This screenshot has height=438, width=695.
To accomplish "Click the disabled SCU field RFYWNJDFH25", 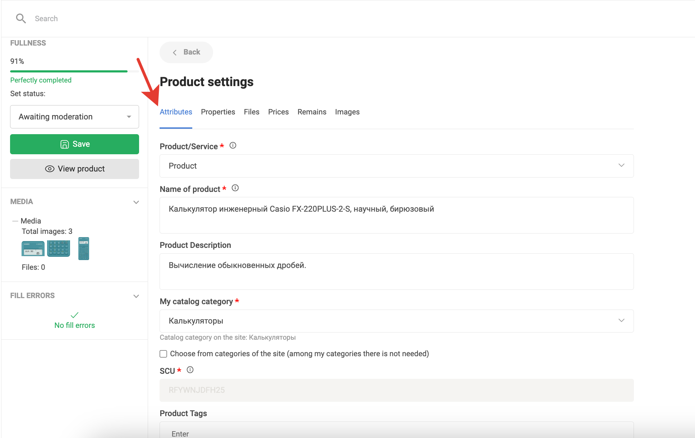I will click(x=396, y=390).
